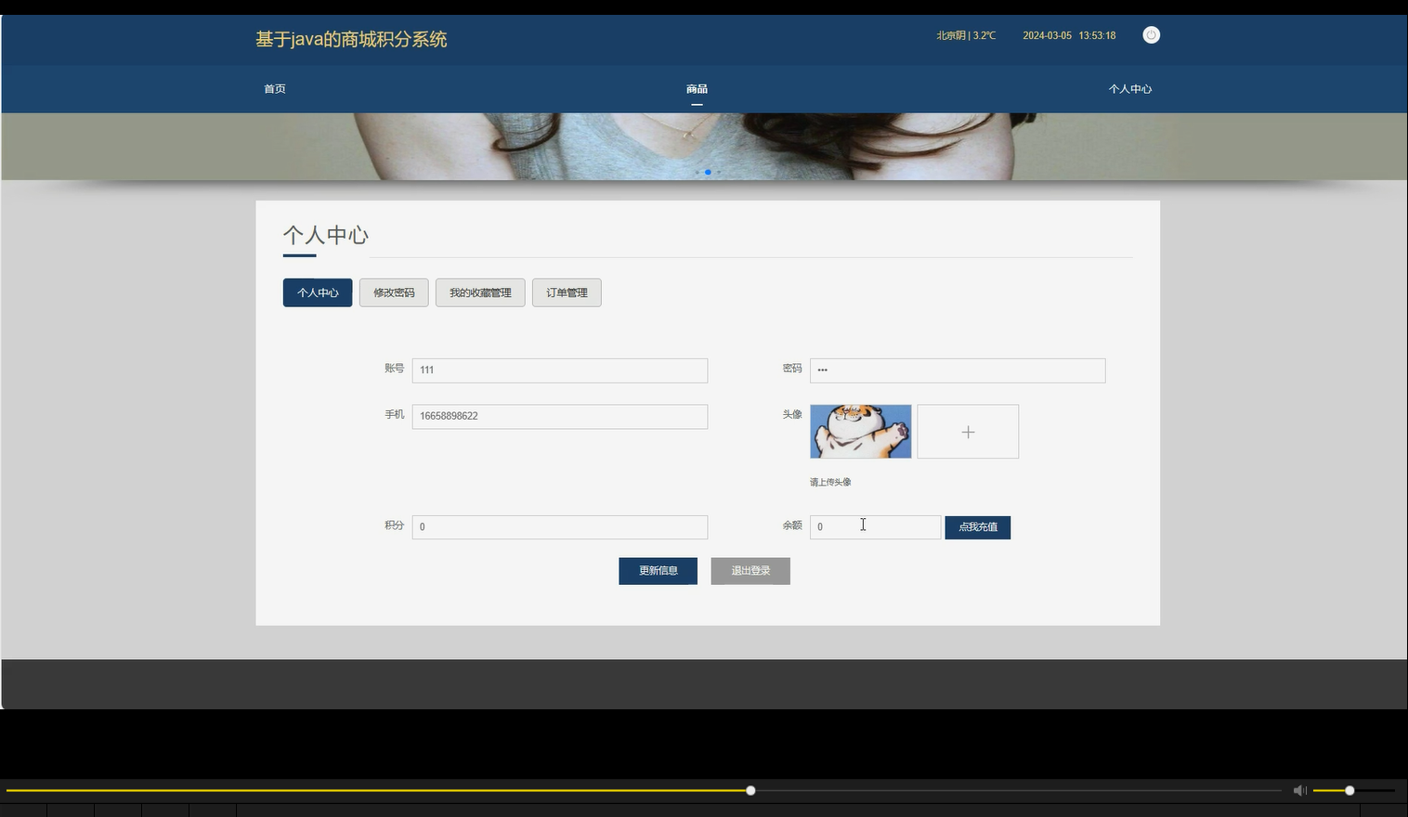Open the 订单管理 tab
Viewport: 1408px width, 817px height.
[567, 292]
